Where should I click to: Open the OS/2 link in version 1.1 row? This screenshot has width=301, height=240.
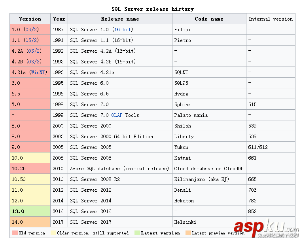click(x=31, y=40)
